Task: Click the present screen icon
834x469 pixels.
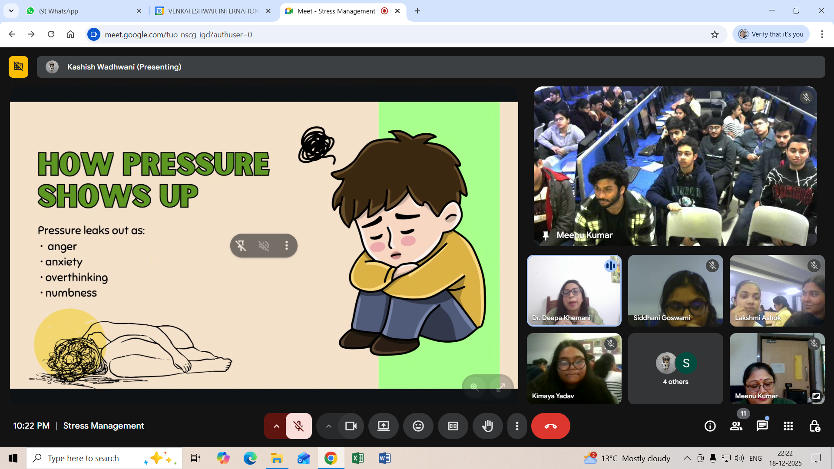Action: (x=383, y=426)
